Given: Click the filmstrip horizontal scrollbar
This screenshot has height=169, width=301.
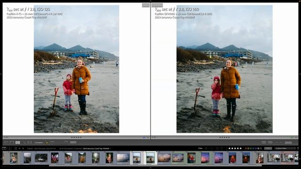Looking at the screenshot, I should (x=156, y=165).
